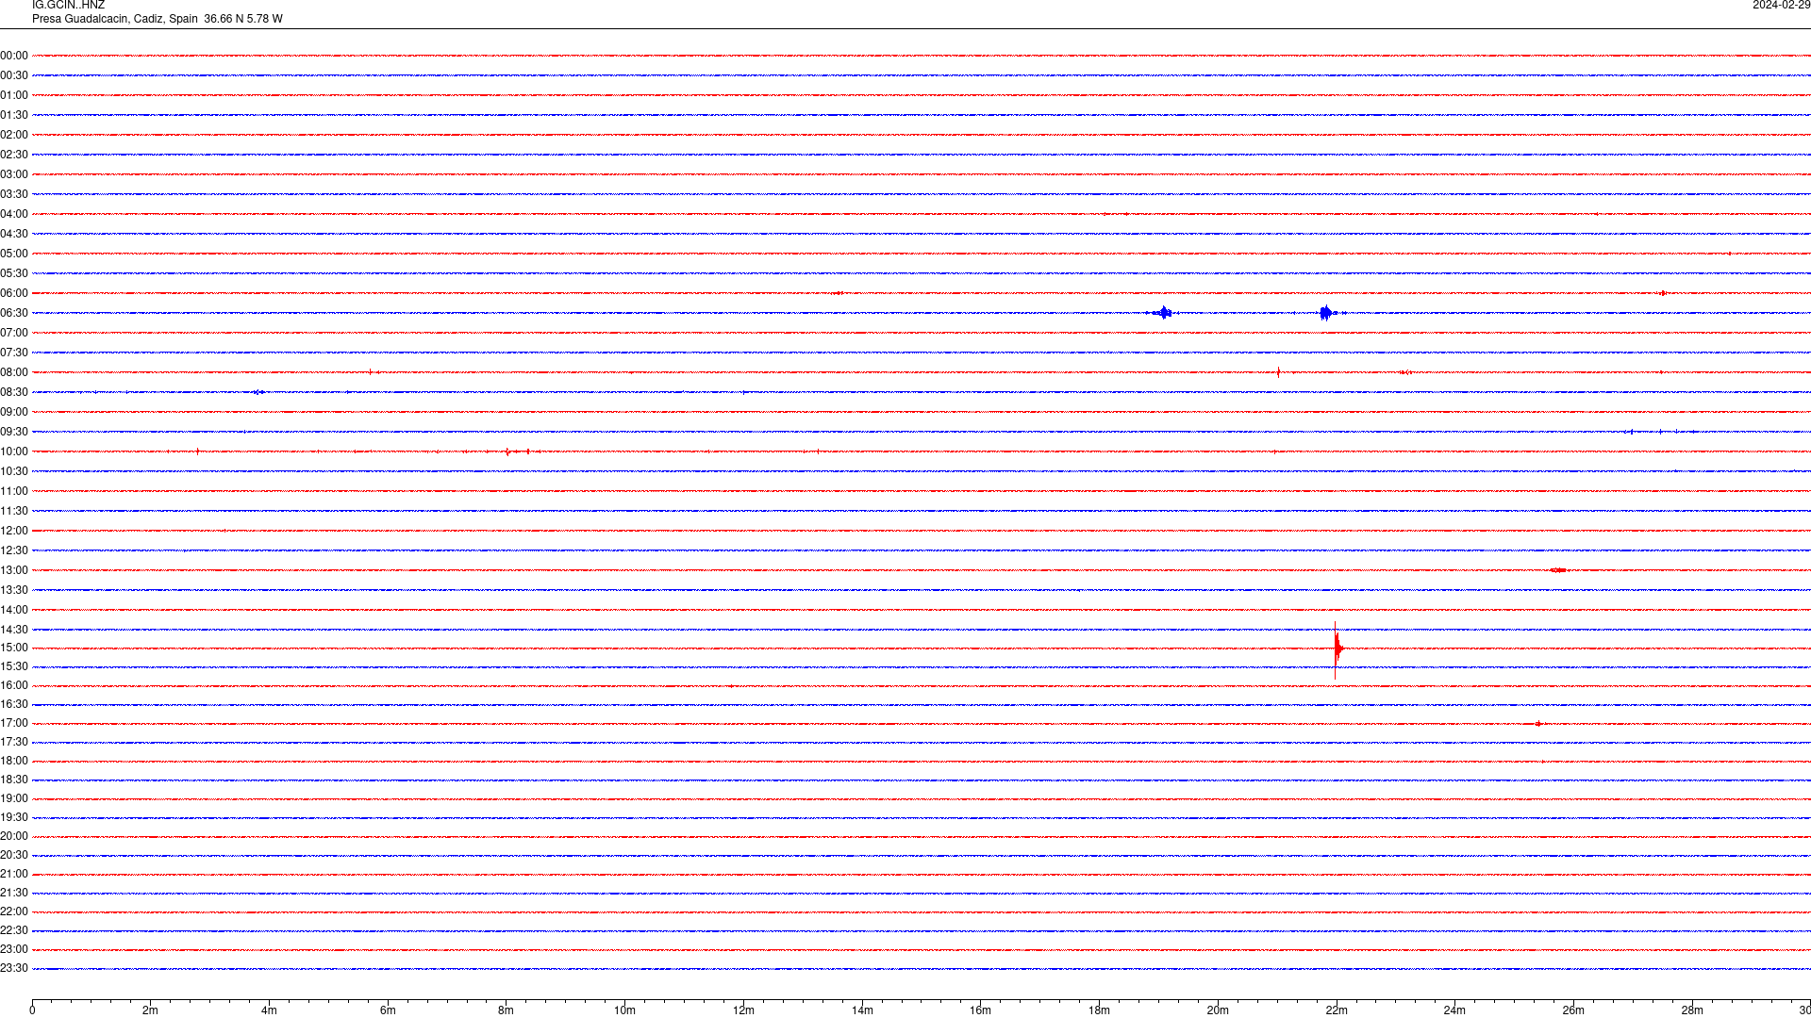Click the 4m tick label on the time axis
This screenshot has height=1018, width=1811.
pyautogui.click(x=269, y=1010)
